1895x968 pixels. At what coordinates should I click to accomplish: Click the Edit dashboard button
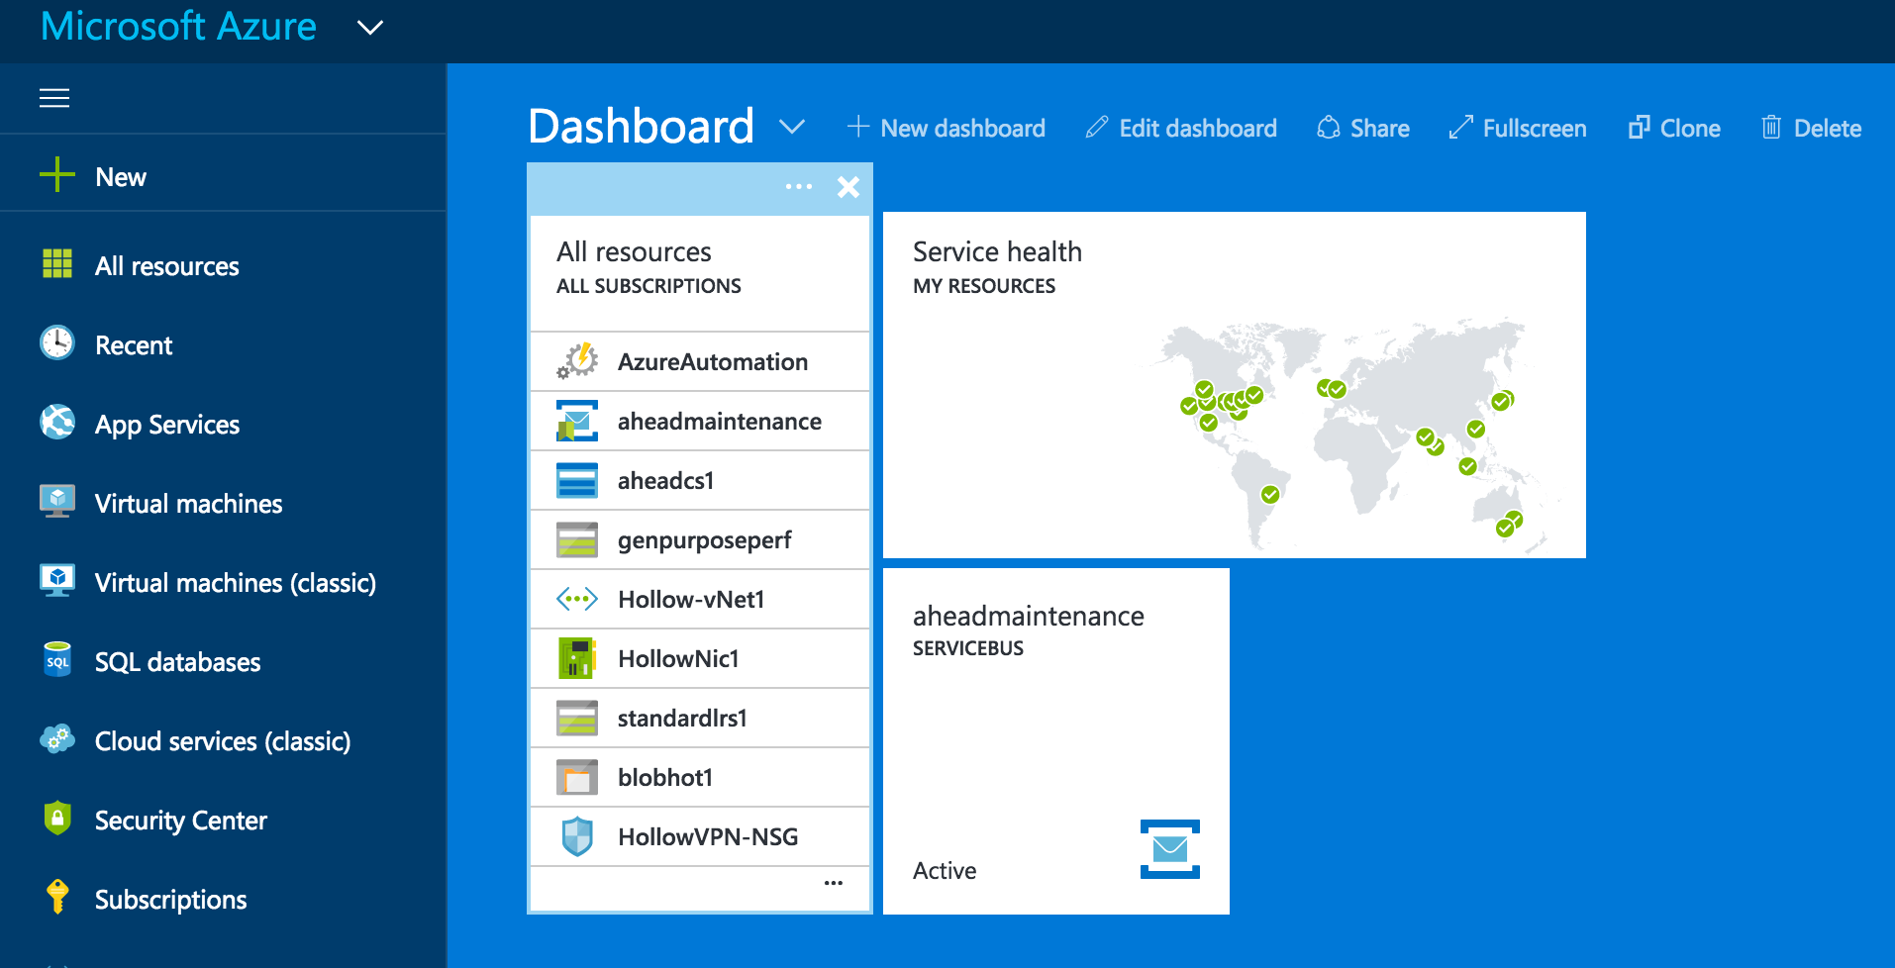pyautogui.click(x=1181, y=128)
